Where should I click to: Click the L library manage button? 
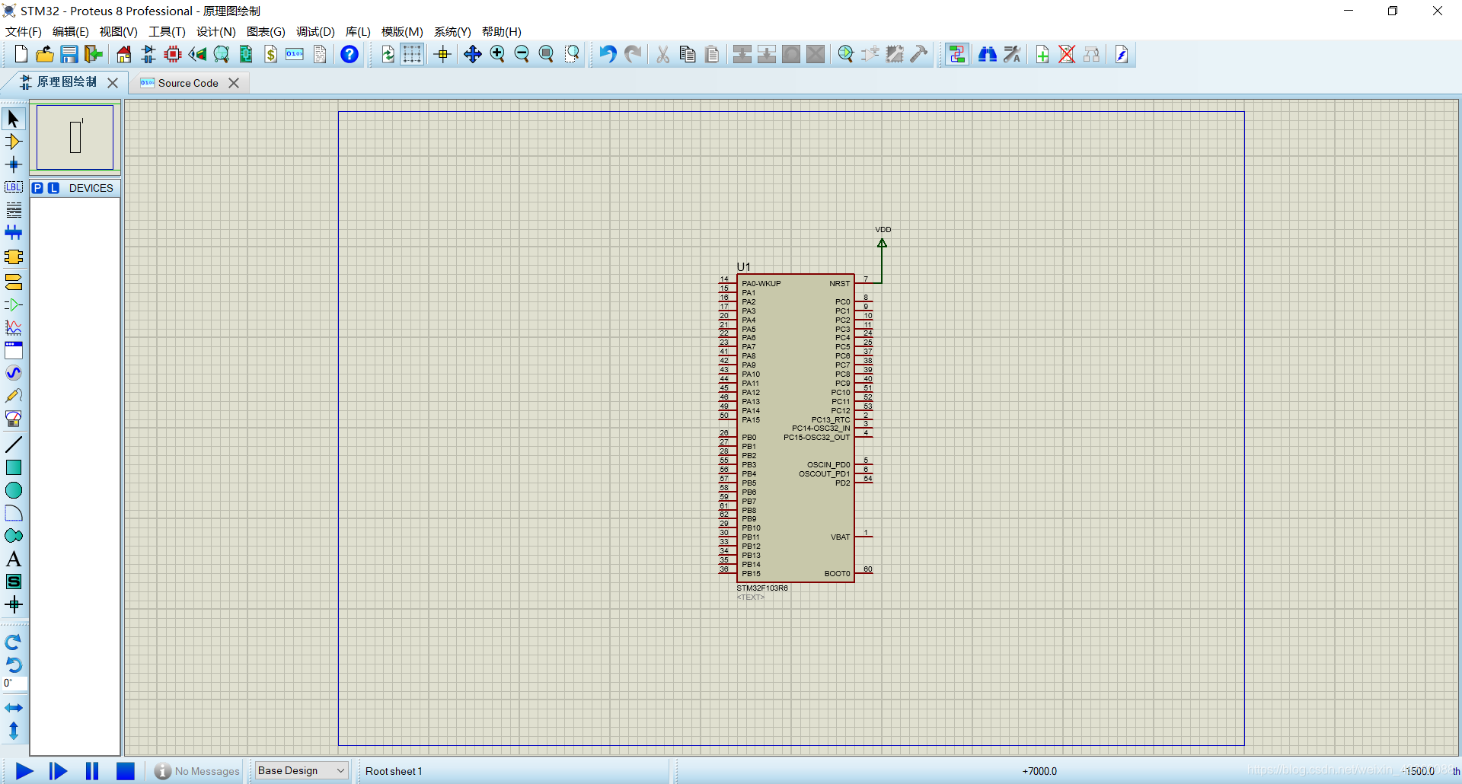pos(53,188)
